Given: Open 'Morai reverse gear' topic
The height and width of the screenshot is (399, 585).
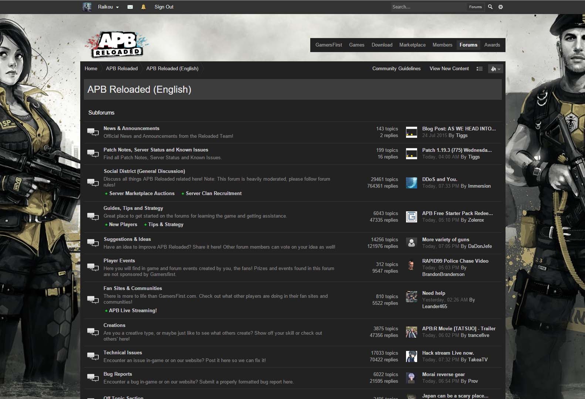Looking at the screenshot, I should click(443, 375).
